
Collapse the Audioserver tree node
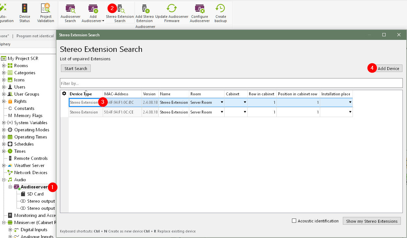(10, 187)
